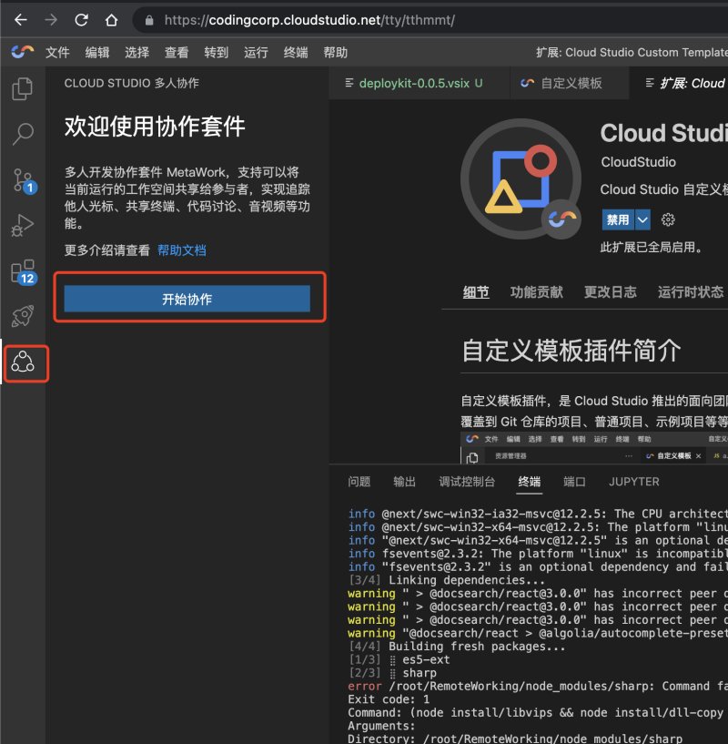Open Extensions view with badge 12

tap(25, 272)
